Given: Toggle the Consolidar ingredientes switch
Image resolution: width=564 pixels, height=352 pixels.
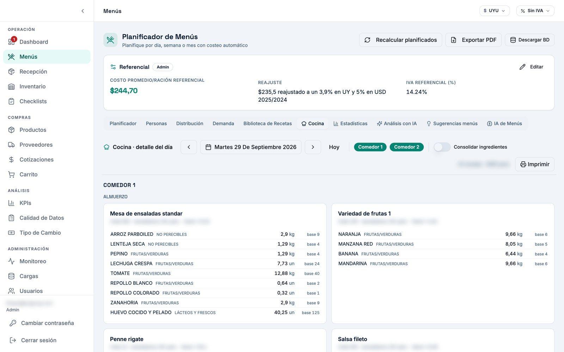Looking at the screenshot, I should (442, 147).
